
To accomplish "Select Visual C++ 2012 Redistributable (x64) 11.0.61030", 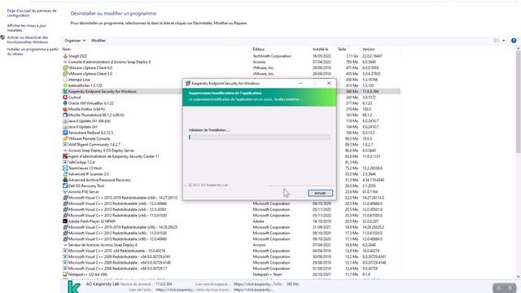I will point(231,215).
